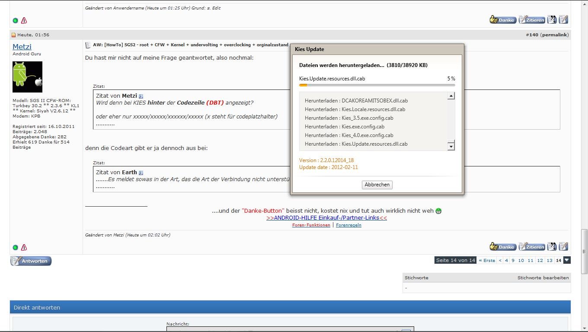
Task: View the original post quoted from Earth
Action: coord(141,172)
